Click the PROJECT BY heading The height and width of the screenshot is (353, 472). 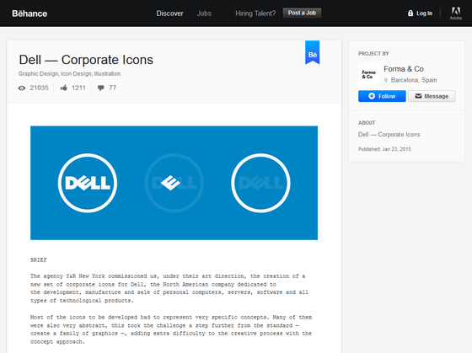pyautogui.click(x=373, y=54)
